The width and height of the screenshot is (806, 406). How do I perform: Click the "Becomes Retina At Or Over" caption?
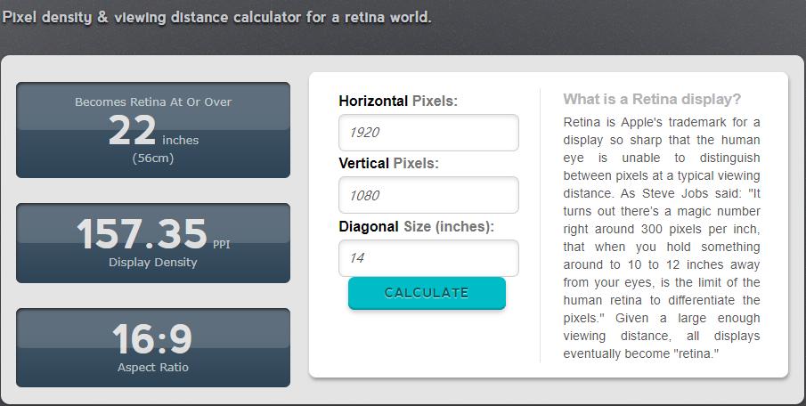153,101
